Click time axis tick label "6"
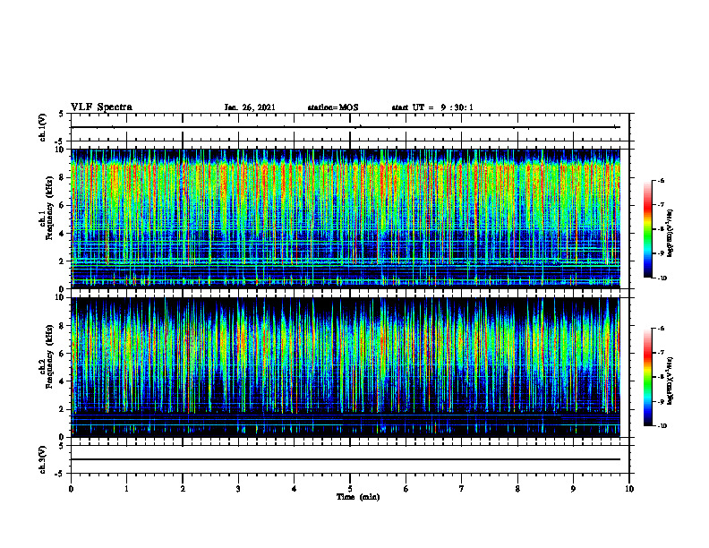 [x=406, y=489]
